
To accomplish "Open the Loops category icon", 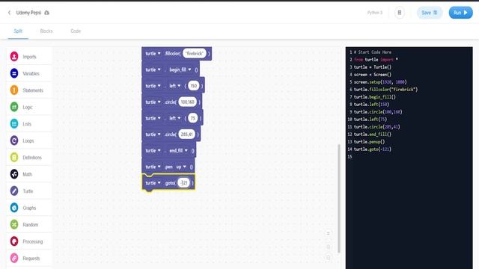I will (x=14, y=140).
